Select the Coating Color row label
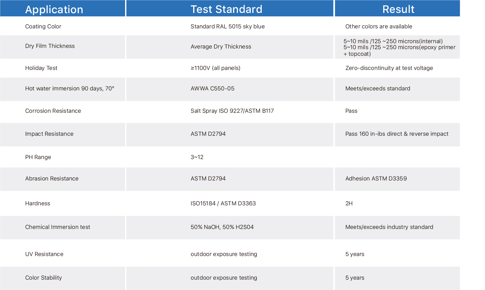The width and height of the screenshot is (485, 290). pyautogui.click(x=43, y=26)
